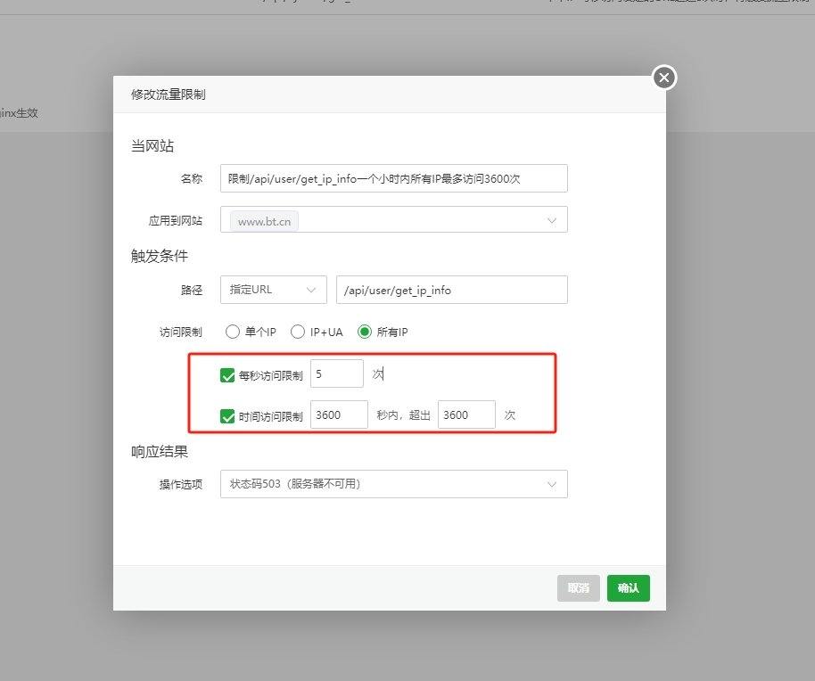Click the www.bt.cn website tag

coord(264,221)
